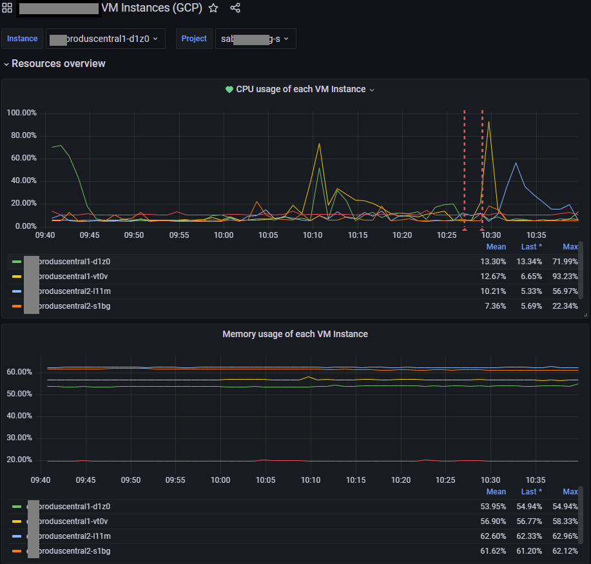591x564 pixels.
Task: Open the project selector dropdown
Action: pos(255,39)
